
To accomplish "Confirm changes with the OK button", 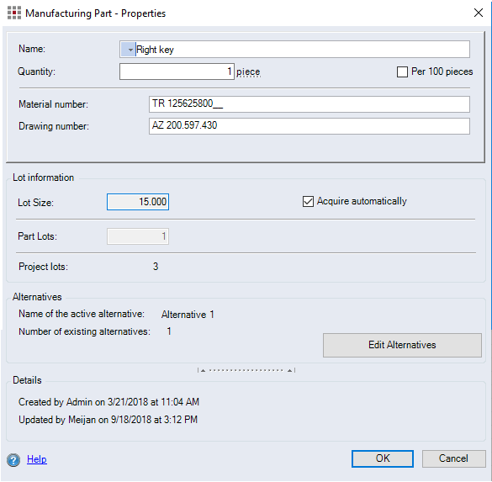I will (x=383, y=458).
